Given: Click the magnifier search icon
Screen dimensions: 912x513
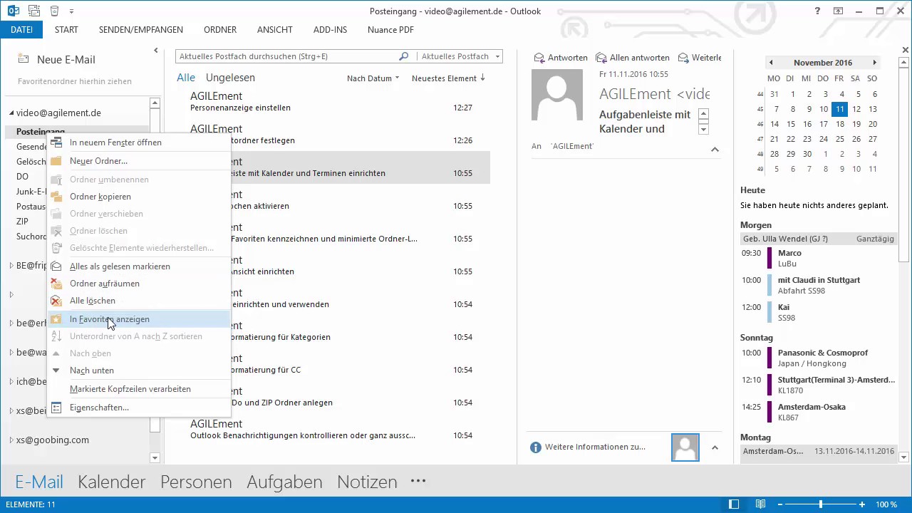Looking at the screenshot, I should tap(404, 56).
